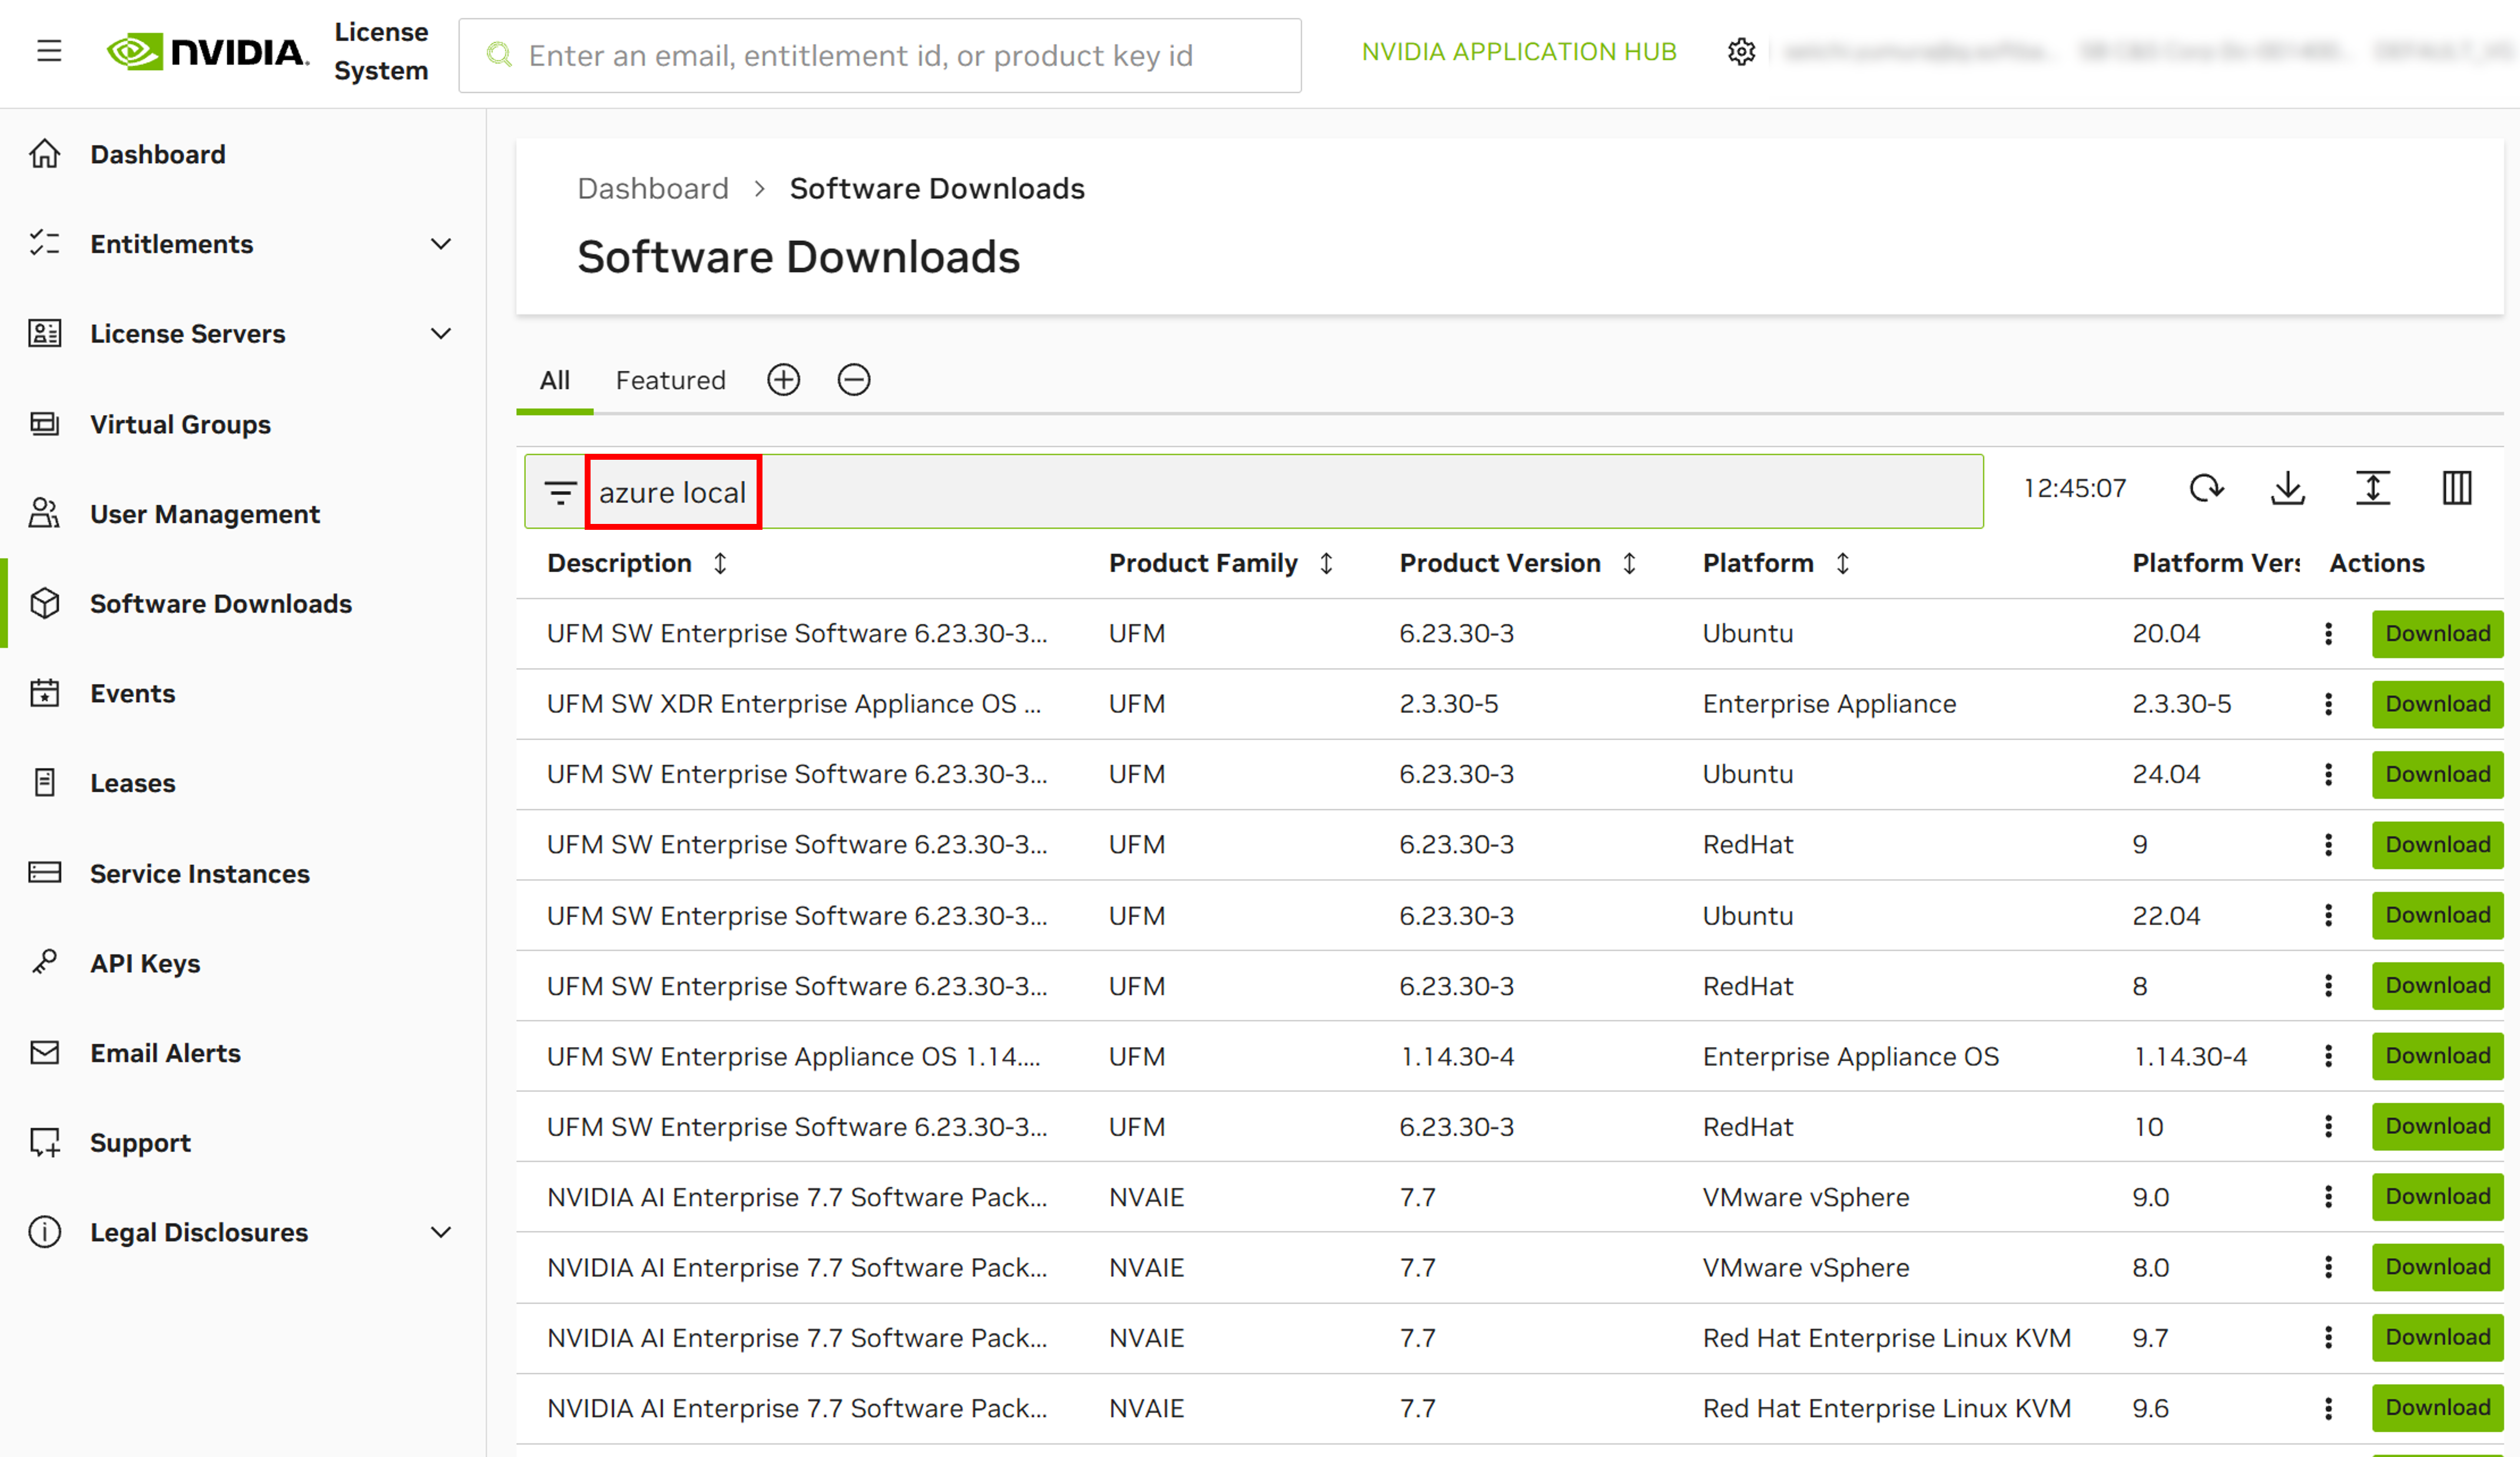2520x1457 pixels.
Task: Open the Email Alerts page
Action: coord(165,1053)
